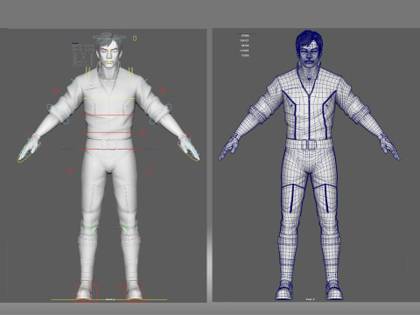Select the eye controls on the rigged face
The width and height of the screenshot is (420, 315).
(108, 52)
